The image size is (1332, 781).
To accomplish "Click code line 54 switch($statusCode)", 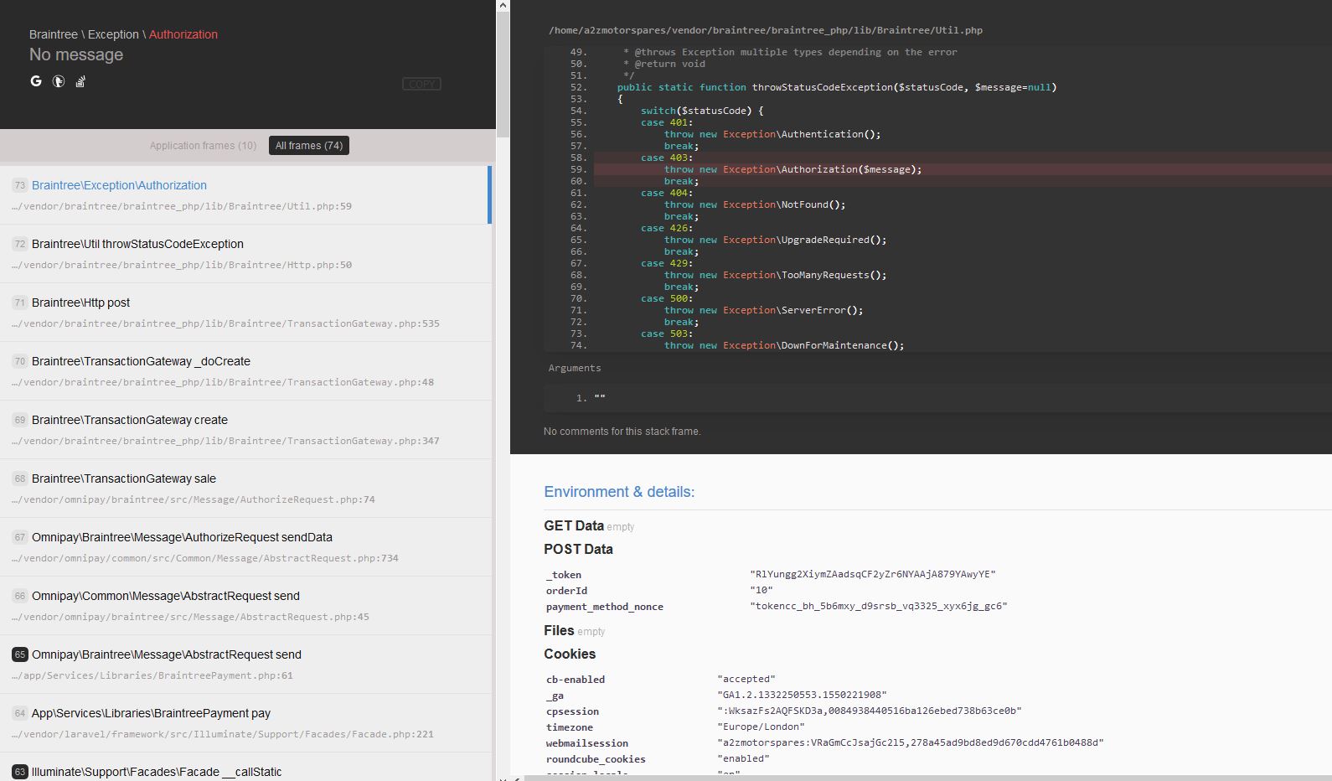I will [702, 111].
